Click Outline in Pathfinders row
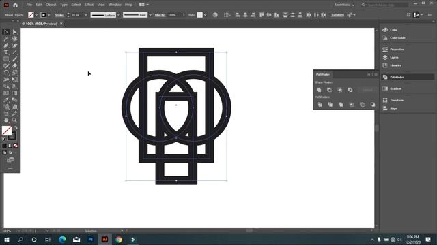The image size is (437, 245). 362,104
